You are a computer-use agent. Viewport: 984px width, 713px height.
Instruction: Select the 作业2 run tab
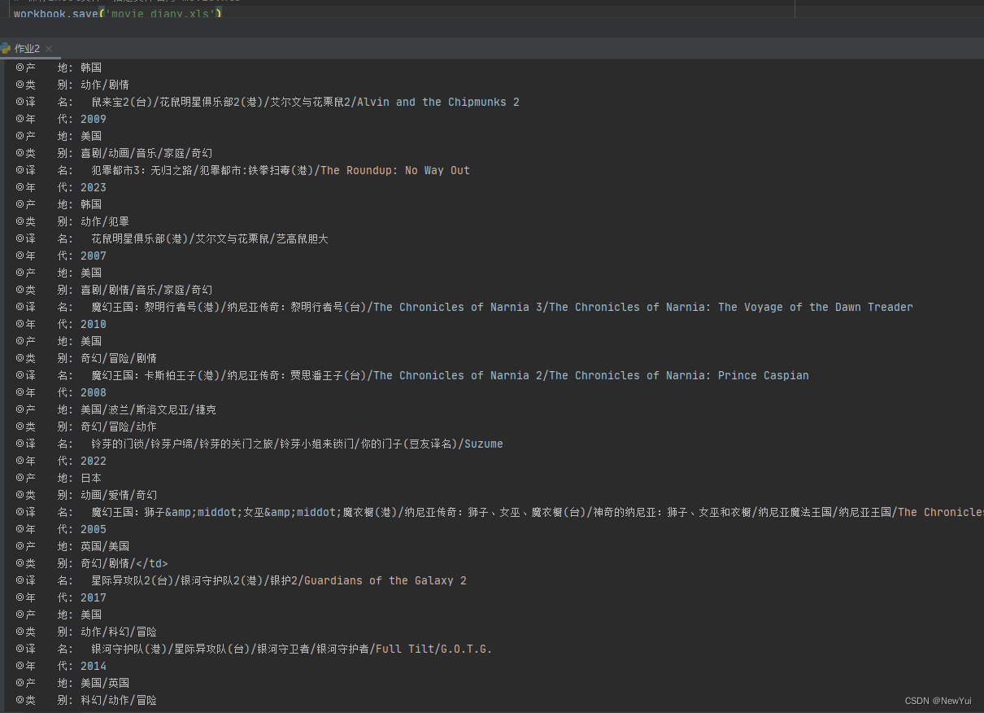[x=27, y=48]
